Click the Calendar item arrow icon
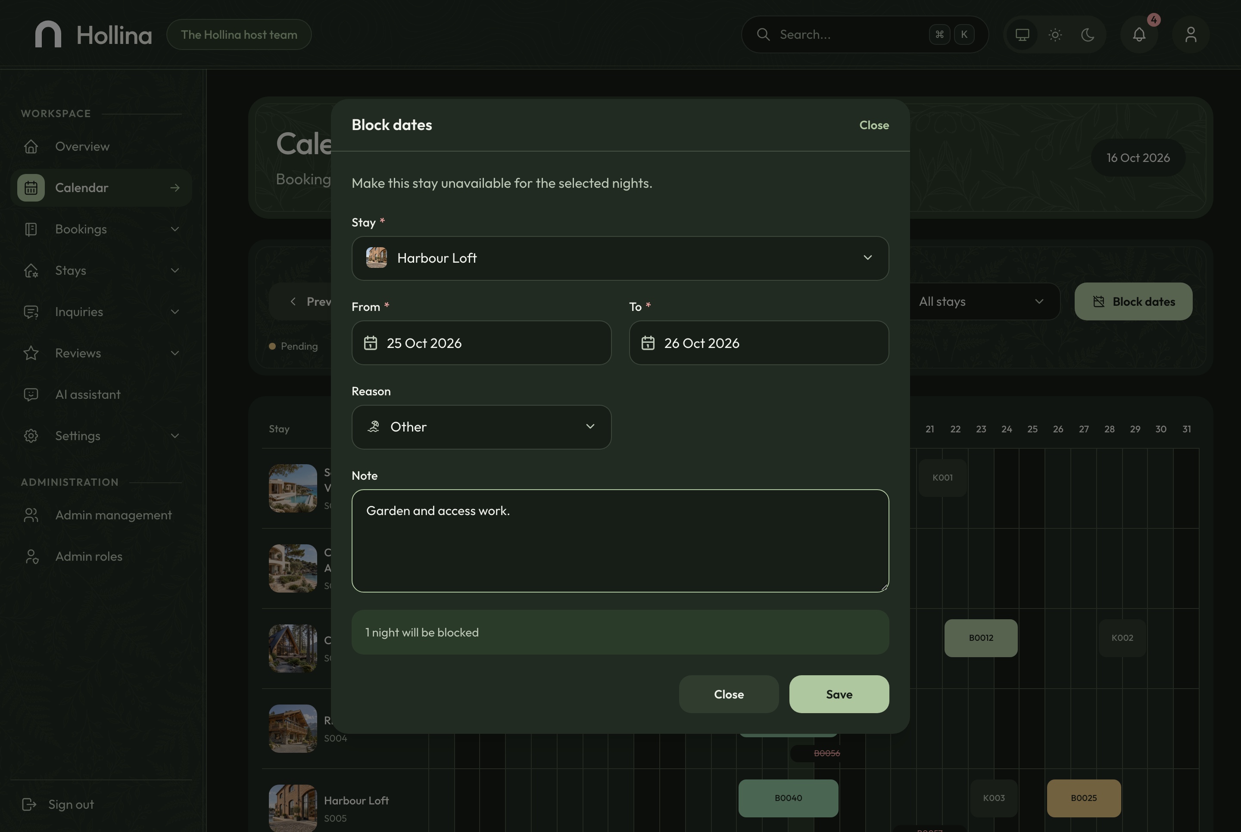 (175, 188)
